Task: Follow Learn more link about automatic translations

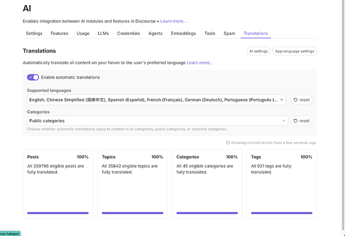Action: [200, 62]
